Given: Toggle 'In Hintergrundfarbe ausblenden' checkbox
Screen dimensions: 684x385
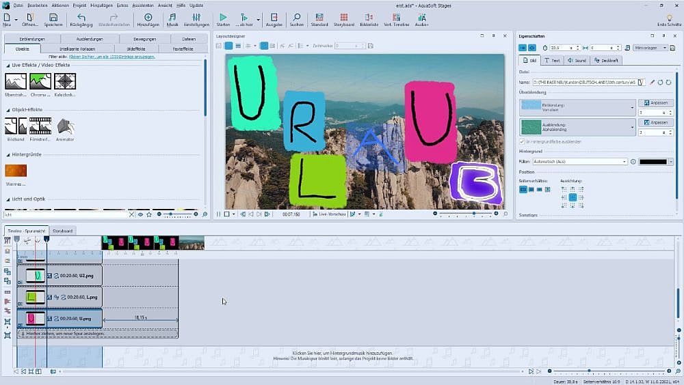Looking at the screenshot, I should (x=523, y=141).
